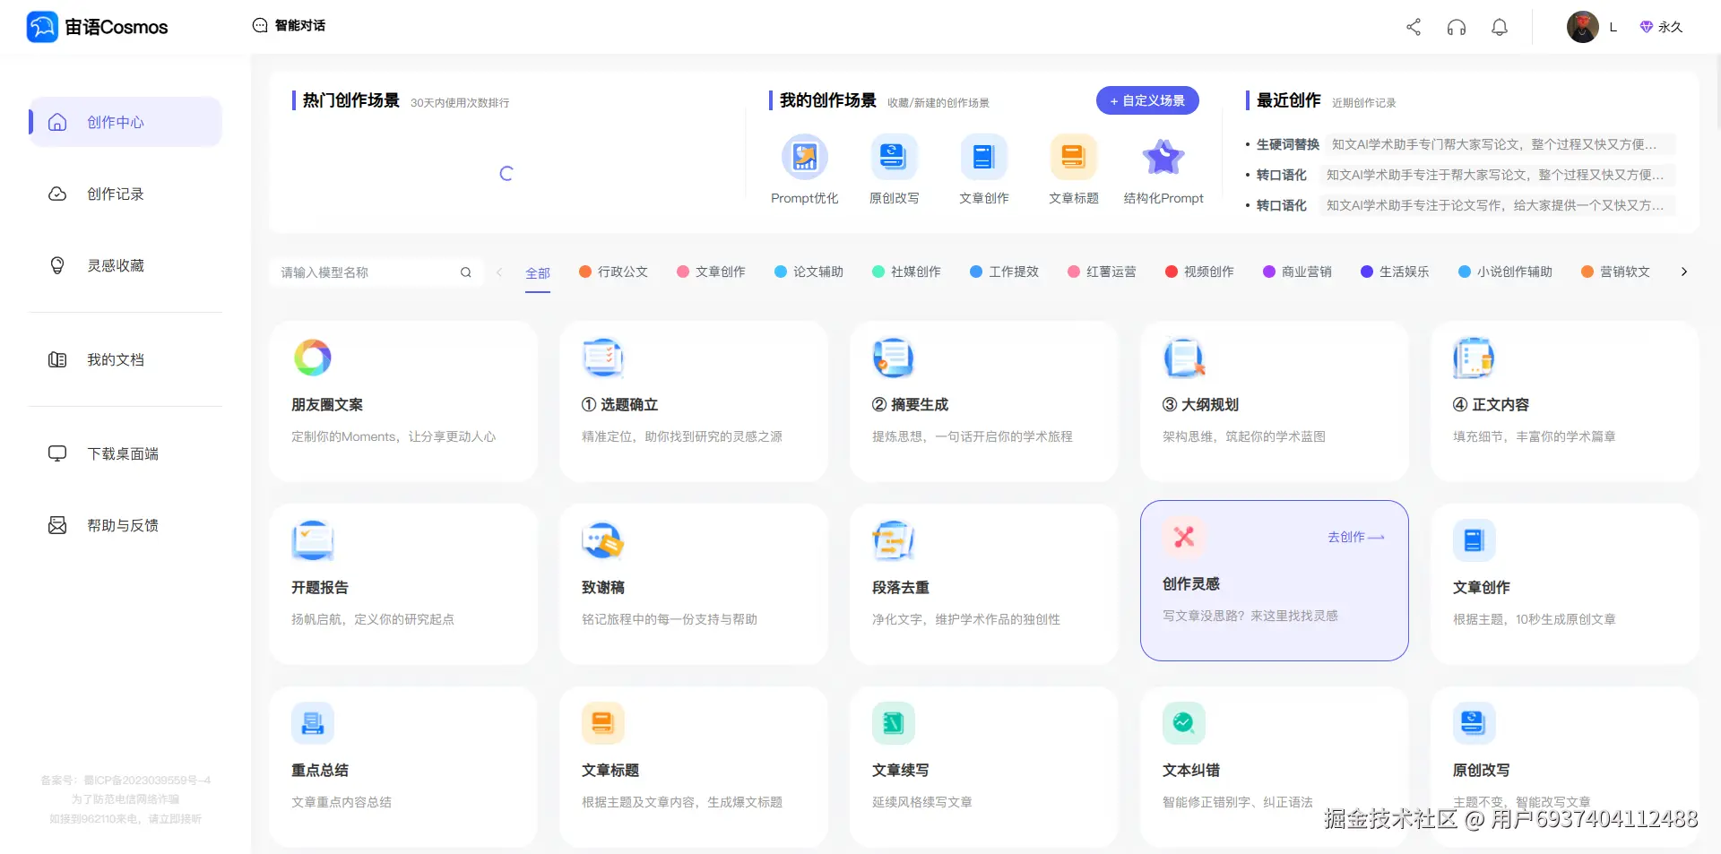1721x854 pixels.
Task: Open the 重点总结 card icon
Action: [x=313, y=723]
